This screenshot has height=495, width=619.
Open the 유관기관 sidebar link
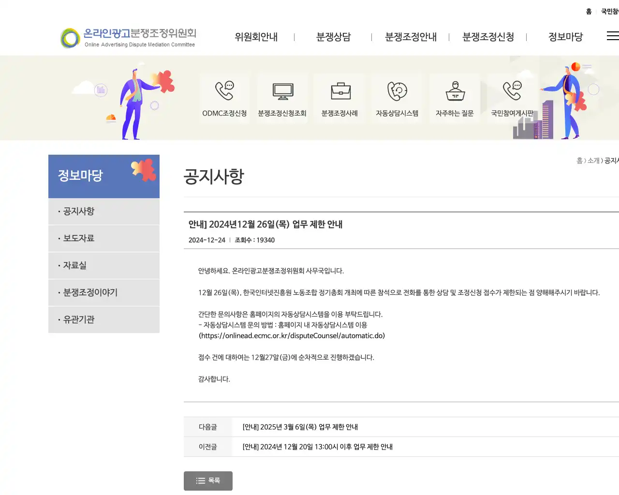(79, 320)
